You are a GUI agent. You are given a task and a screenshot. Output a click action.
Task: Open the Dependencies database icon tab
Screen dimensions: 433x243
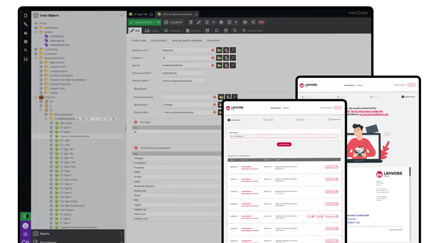(x=226, y=31)
